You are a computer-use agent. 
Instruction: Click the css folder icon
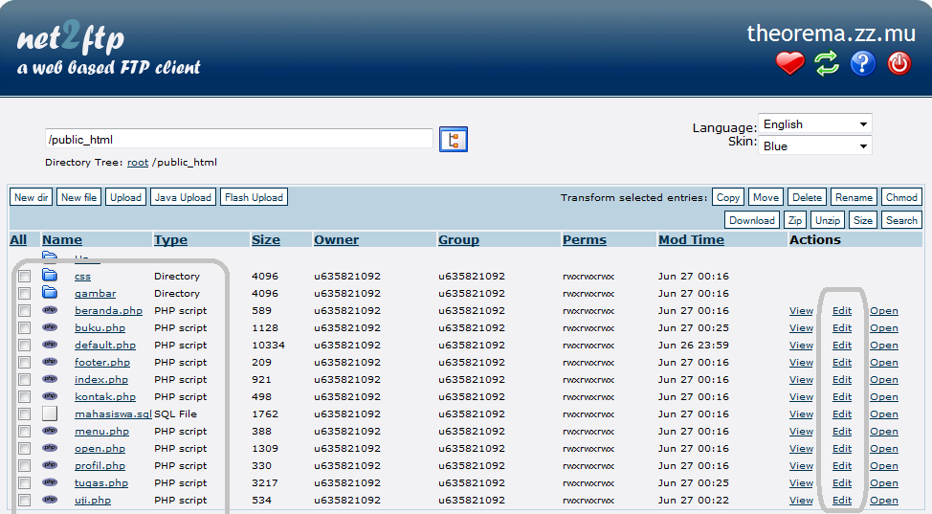pos(50,276)
